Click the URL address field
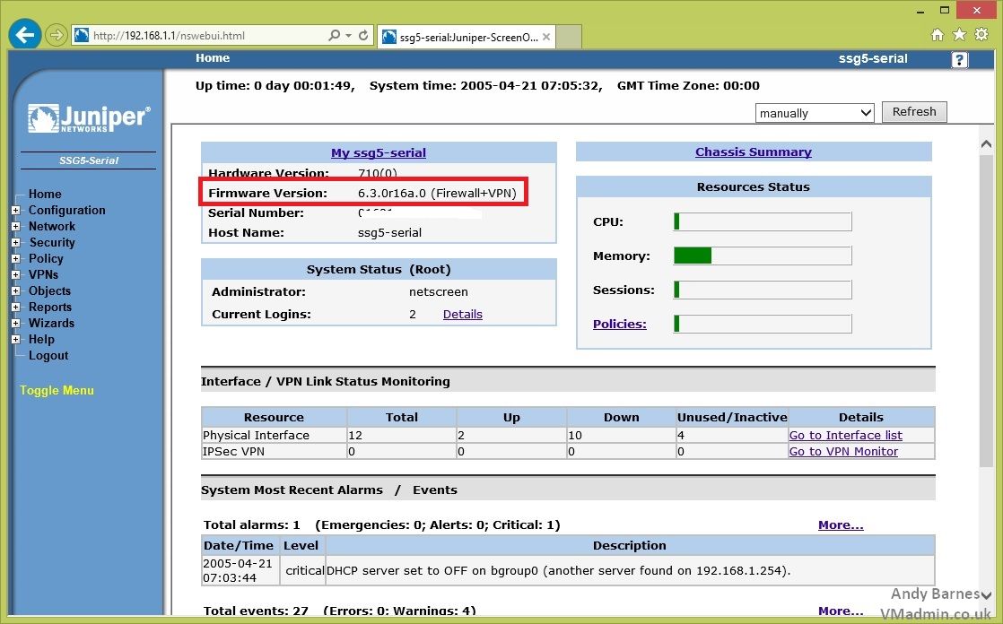Screen dimensions: 1003x624 (206, 36)
